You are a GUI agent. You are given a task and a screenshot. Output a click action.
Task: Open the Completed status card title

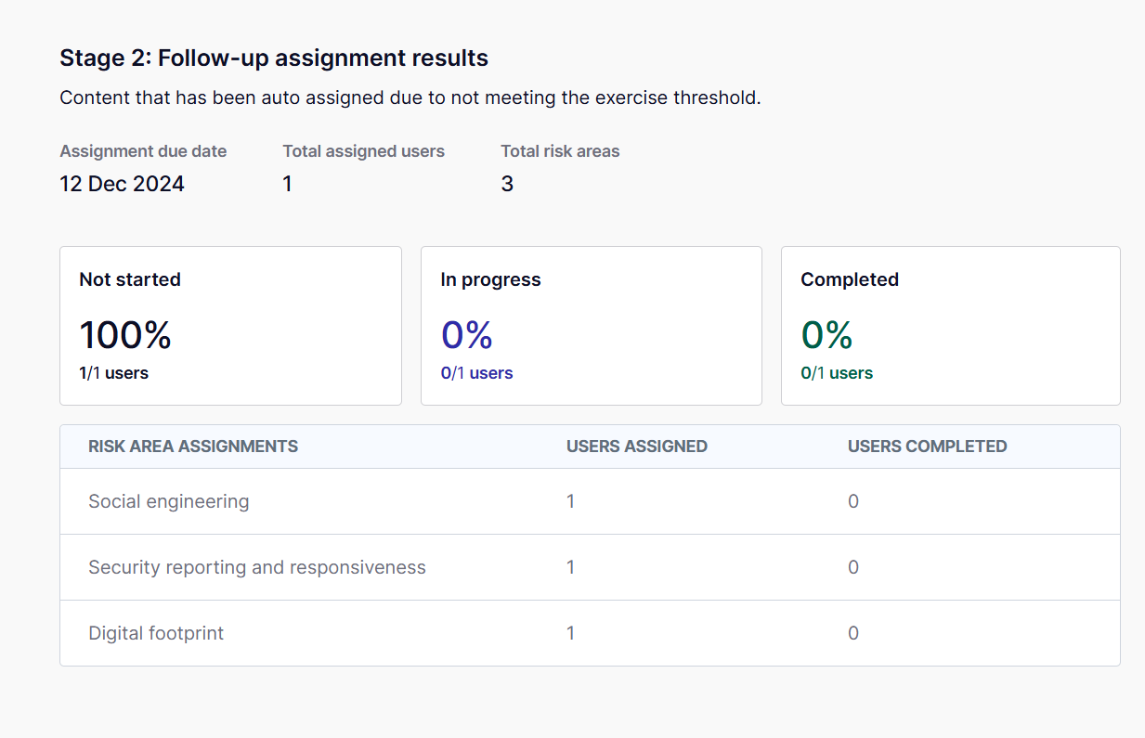[850, 279]
